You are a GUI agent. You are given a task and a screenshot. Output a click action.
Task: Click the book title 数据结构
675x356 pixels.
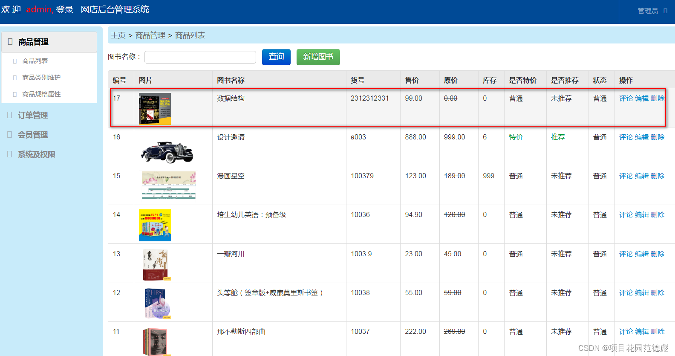click(231, 98)
